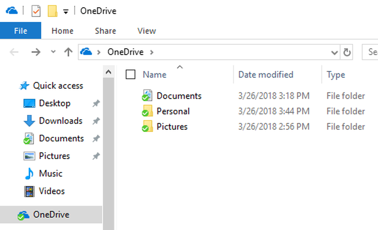
Task: Select the Pictures folder icon in file list
Action: [x=147, y=126]
